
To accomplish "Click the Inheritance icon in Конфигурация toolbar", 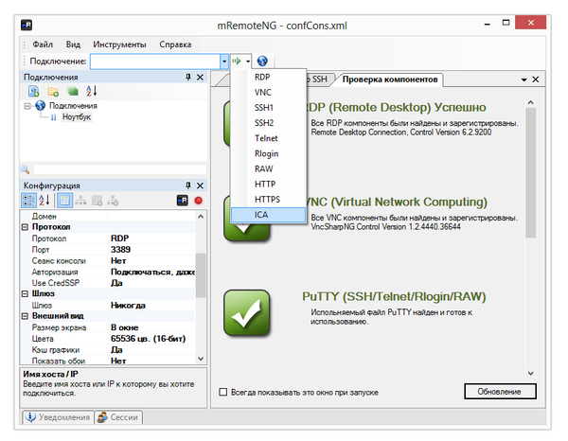I will pyautogui.click(x=80, y=201).
